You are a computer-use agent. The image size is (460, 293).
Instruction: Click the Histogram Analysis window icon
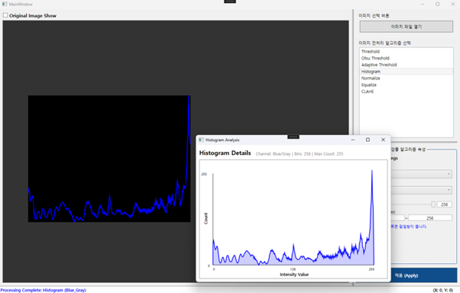[x=201, y=140]
